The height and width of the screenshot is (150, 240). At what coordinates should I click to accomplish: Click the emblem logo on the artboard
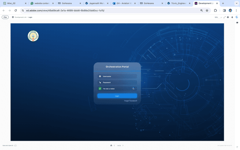33,36
